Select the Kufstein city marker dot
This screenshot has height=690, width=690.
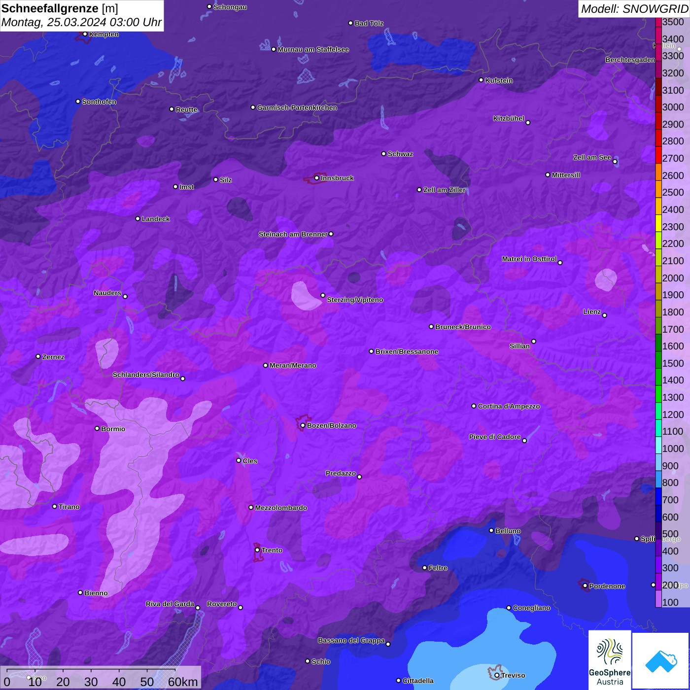[482, 80]
